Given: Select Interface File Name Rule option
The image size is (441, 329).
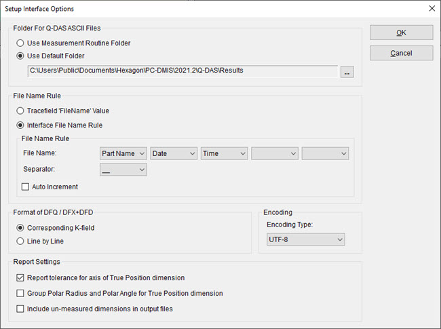Looking at the screenshot, I should [x=21, y=125].
